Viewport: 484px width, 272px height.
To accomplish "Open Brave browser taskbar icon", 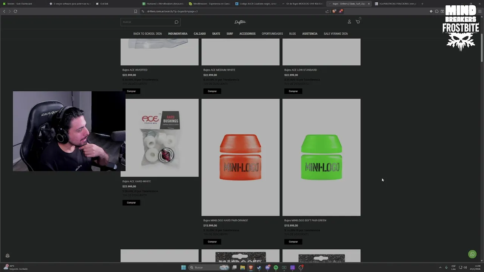I will [x=251, y=267].
